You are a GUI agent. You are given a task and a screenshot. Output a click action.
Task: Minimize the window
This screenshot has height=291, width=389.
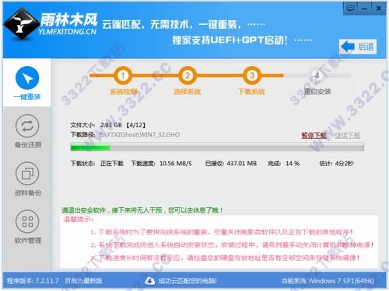click(x=365, y=9)
